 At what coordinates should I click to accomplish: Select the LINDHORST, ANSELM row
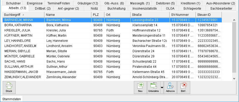112,46
